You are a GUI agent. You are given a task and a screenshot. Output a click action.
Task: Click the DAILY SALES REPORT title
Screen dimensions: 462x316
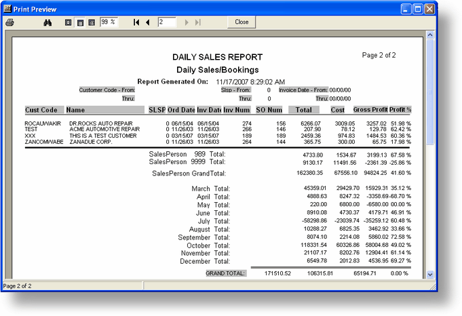(217, 57)
